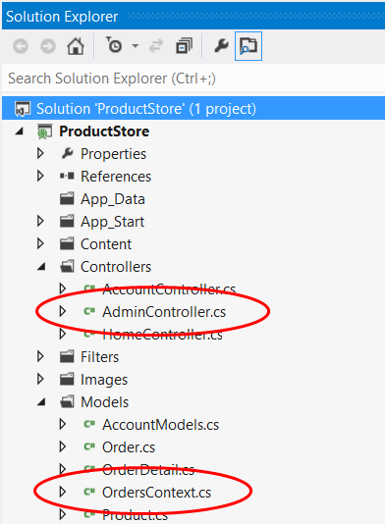Screen dimensions: 385x524
Task: Click the C# icon of Order.cs
Action: [89, 446]
